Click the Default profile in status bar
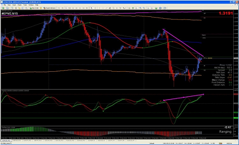Screen dimensions: 239x145 [x=152, y=143]
